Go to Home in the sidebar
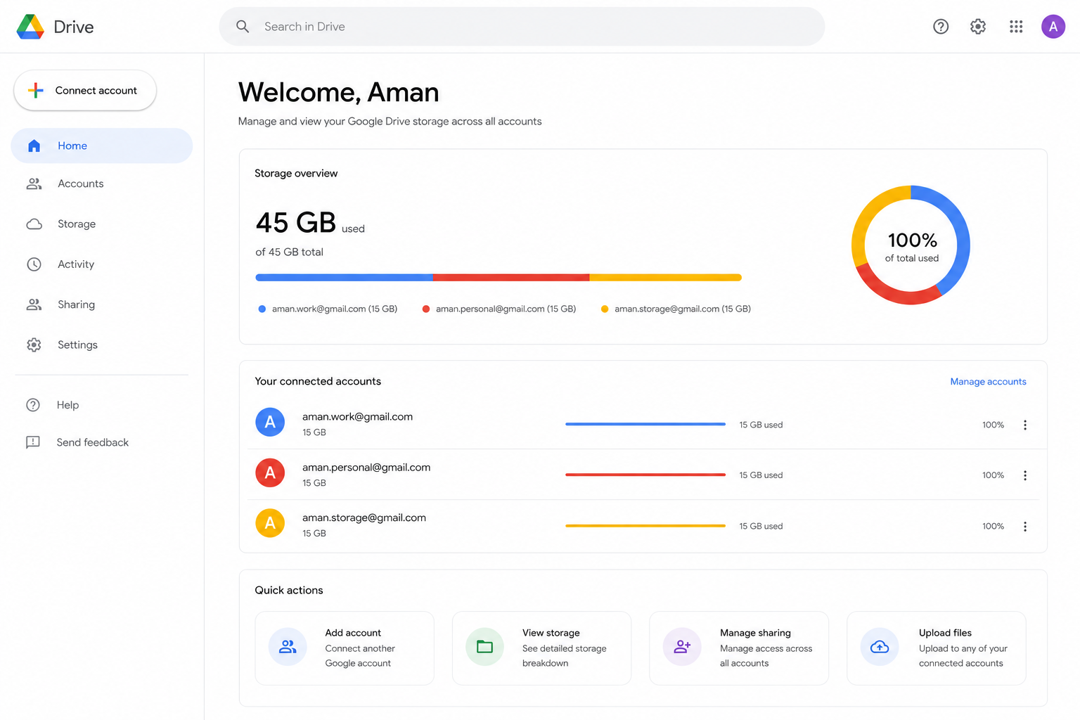Viewport: 1080px width, 720px height. point(102,146)
